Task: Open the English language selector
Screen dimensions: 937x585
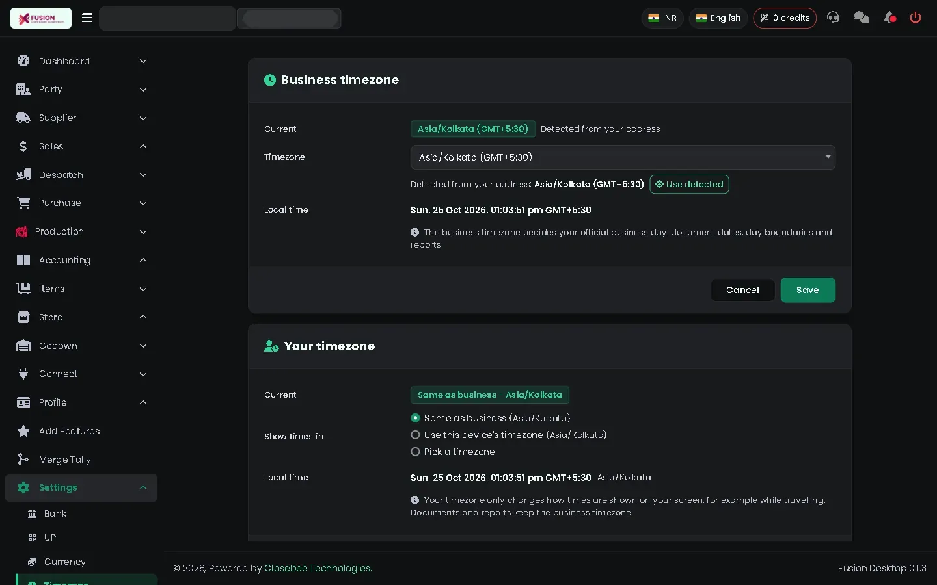Action: [718, 18]
